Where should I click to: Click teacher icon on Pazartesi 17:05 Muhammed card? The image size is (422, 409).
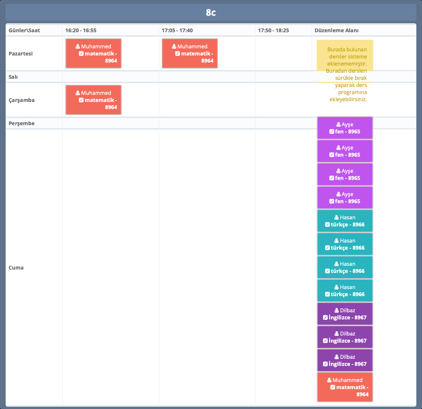pyautogui.click(x=174, y=46)
